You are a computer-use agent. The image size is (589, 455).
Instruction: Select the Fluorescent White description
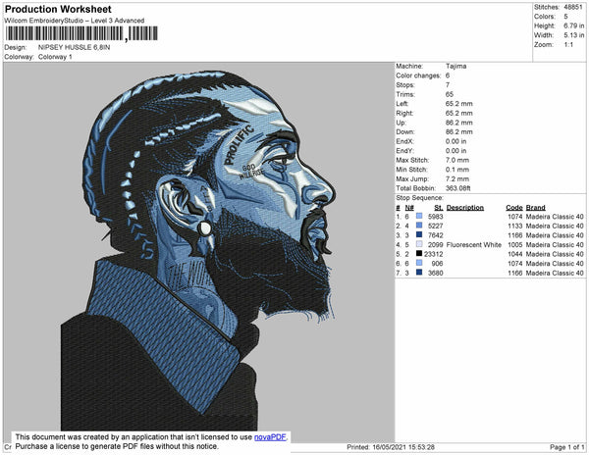point(474,244)
